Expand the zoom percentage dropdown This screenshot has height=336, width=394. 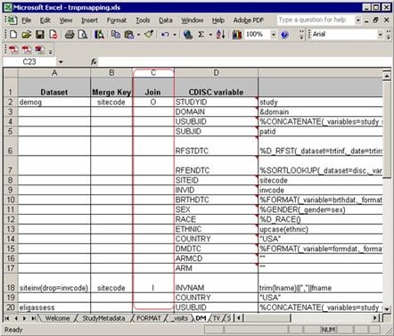pos(274,35)
